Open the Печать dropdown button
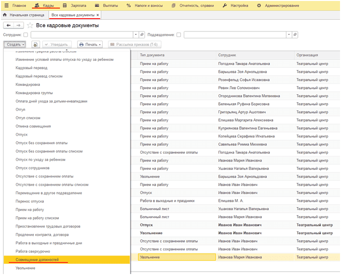The width and height of the screenshot is (341, 275). pos(90,44)
